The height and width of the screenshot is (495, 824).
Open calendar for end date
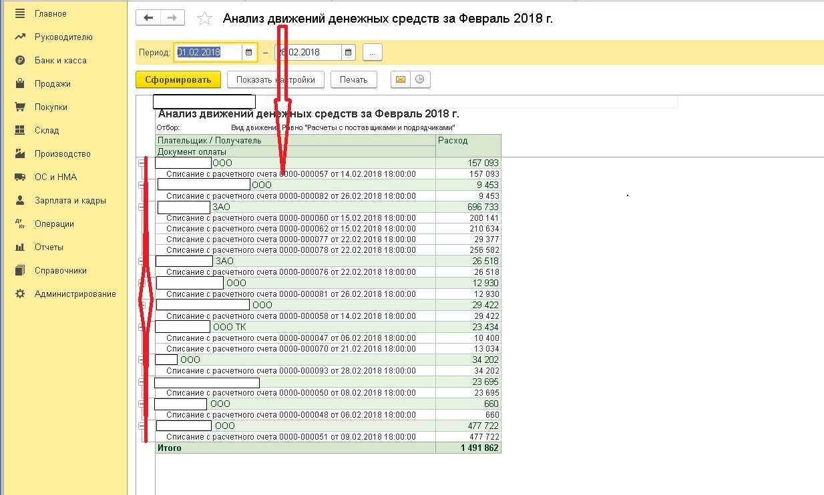tap(349, 52)
